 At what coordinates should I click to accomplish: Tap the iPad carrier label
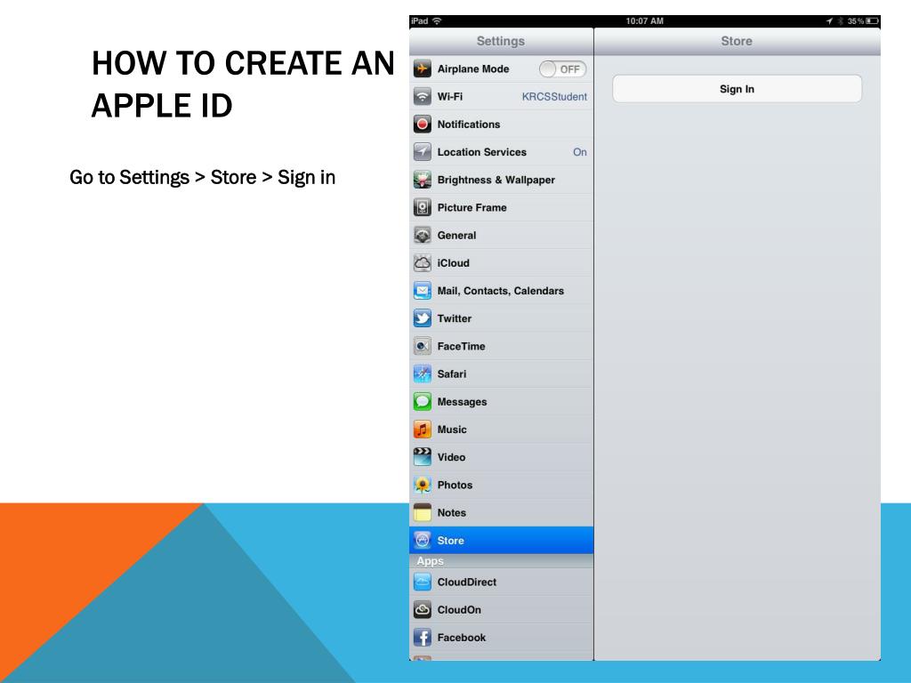pyautogui.click(x=420, y=21)
